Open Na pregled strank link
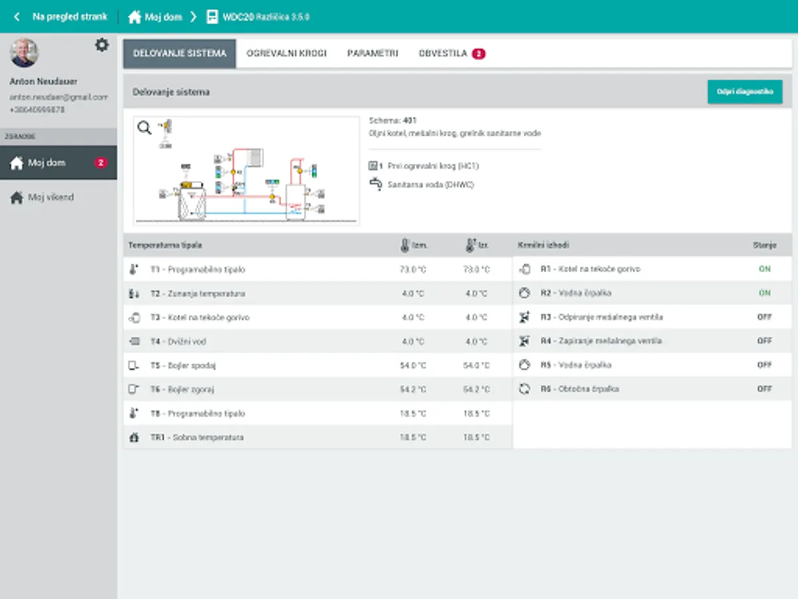 pos(70,17)
